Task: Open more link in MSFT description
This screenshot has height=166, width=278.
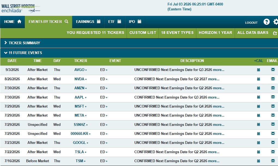Action: 219,106
